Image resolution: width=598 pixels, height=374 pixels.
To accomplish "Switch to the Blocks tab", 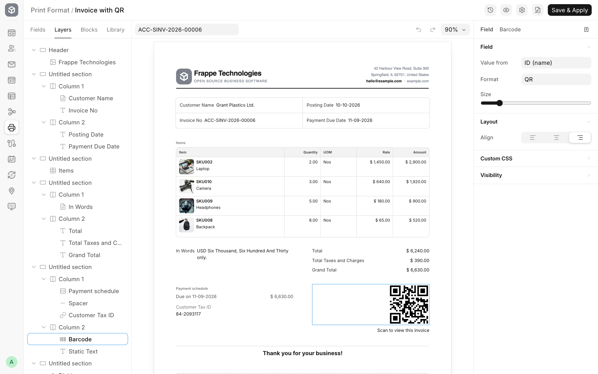I will coord(89,30).
